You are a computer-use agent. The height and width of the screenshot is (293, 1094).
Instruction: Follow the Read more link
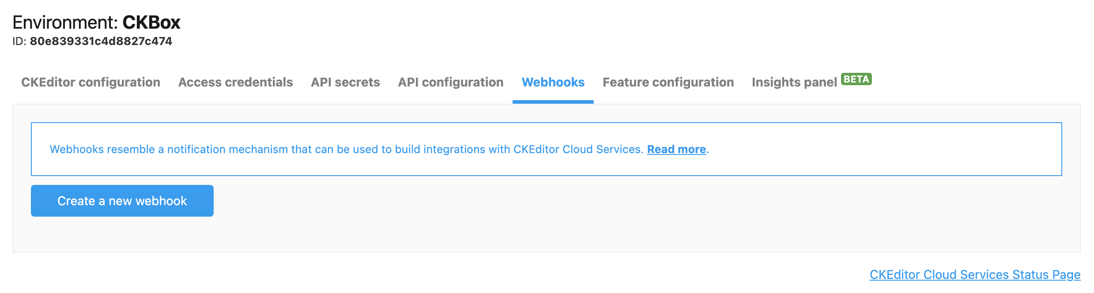(x=676, y=150)
